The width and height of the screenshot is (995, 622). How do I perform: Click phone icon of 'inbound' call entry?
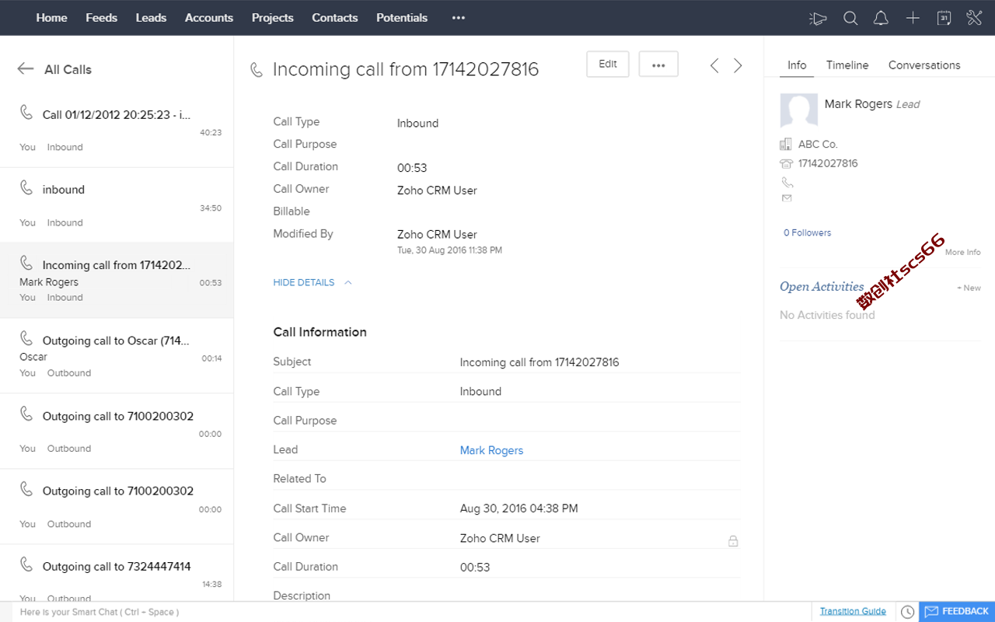coord(26,187)
